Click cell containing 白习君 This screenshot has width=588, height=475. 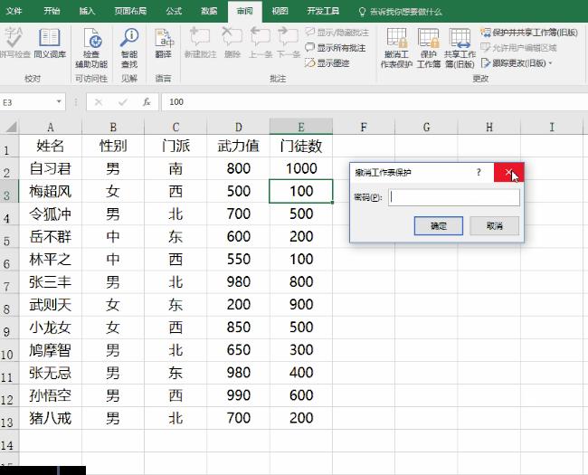pyautogui.click(x=51, y=168)
